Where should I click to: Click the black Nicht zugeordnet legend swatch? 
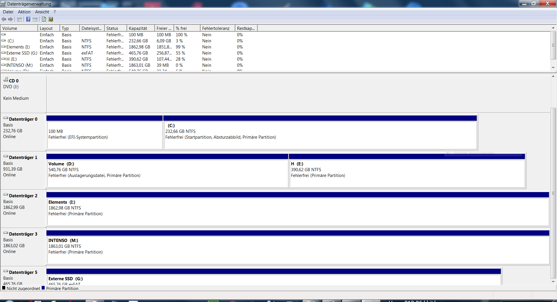(4, 288)
